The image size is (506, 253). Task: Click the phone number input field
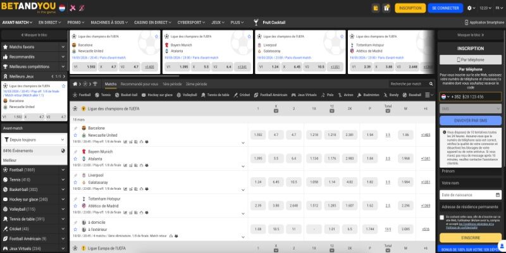point(481,97)
